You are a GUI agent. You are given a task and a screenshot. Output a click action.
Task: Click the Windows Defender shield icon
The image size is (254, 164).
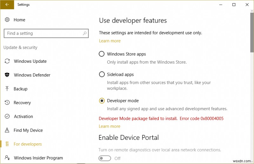pos(7,75)
